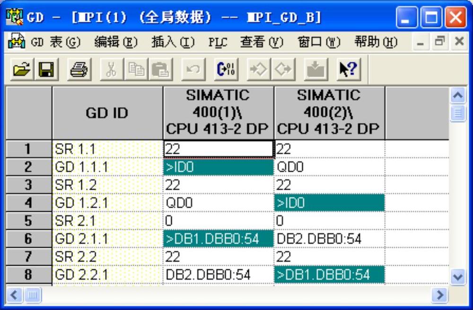Open the 窗口(W) menu

(x=318, y=42)
